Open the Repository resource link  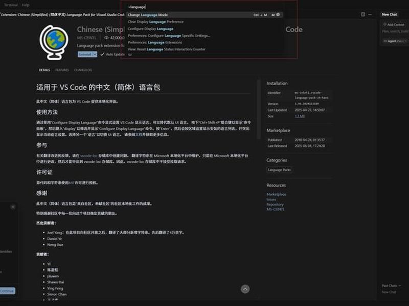275,205
